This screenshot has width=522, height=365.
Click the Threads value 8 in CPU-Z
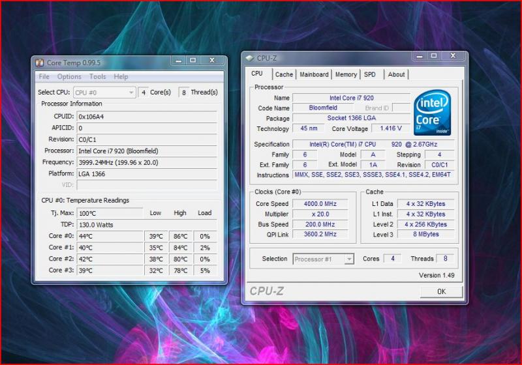446,259
